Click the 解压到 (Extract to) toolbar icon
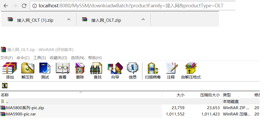The height and width of the screenshot is (122, 269). 28,68
